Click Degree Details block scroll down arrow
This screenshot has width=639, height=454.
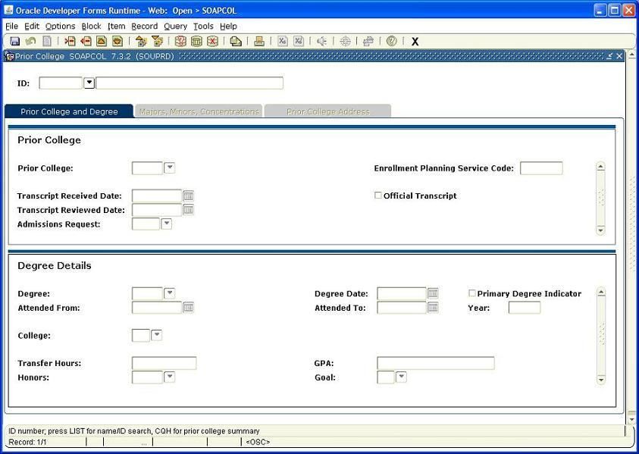(x=600, y=380)
